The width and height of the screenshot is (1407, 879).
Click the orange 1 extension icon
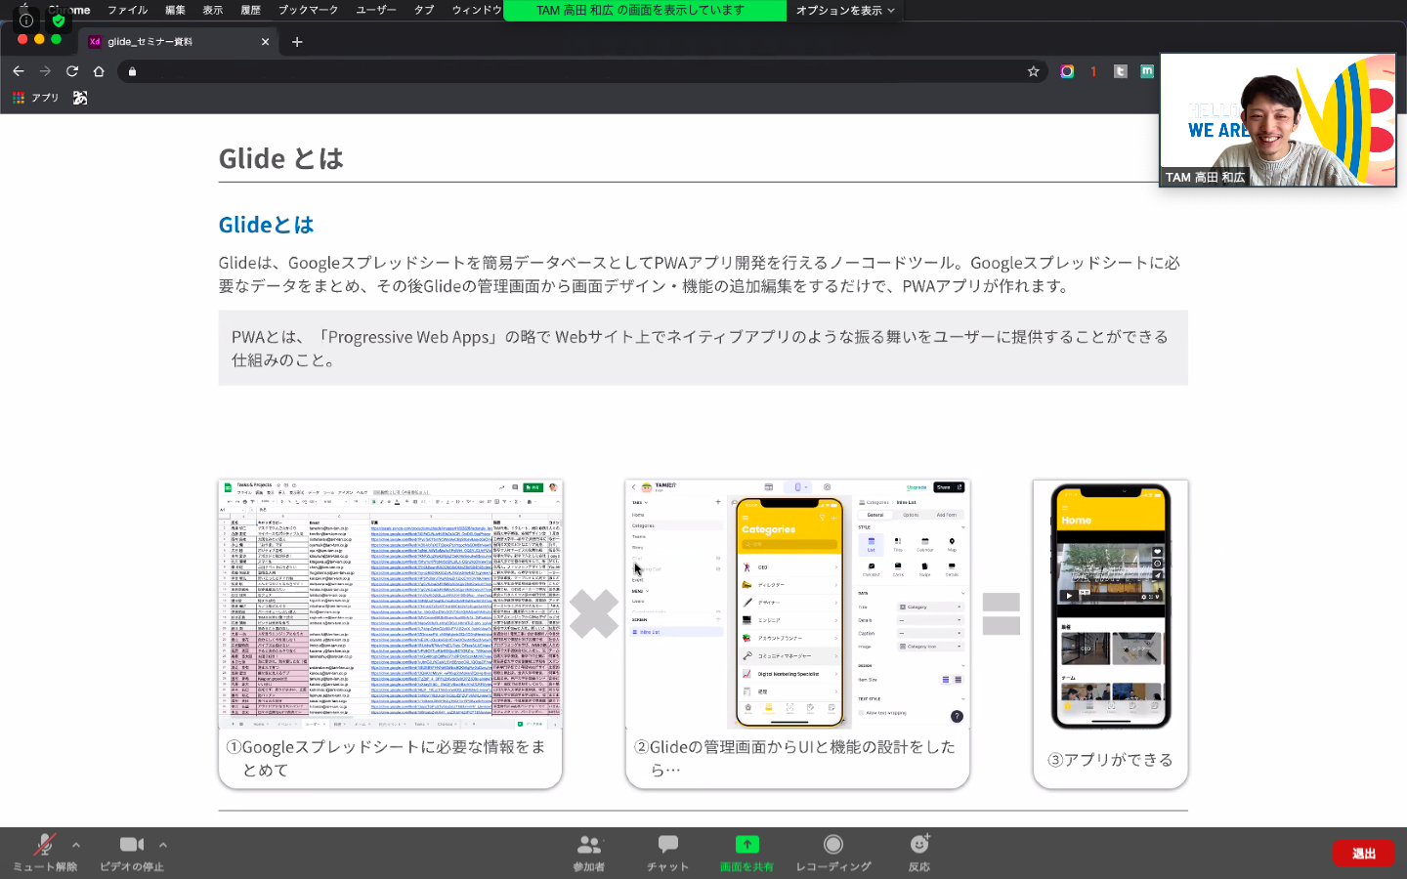(1093, 71)
